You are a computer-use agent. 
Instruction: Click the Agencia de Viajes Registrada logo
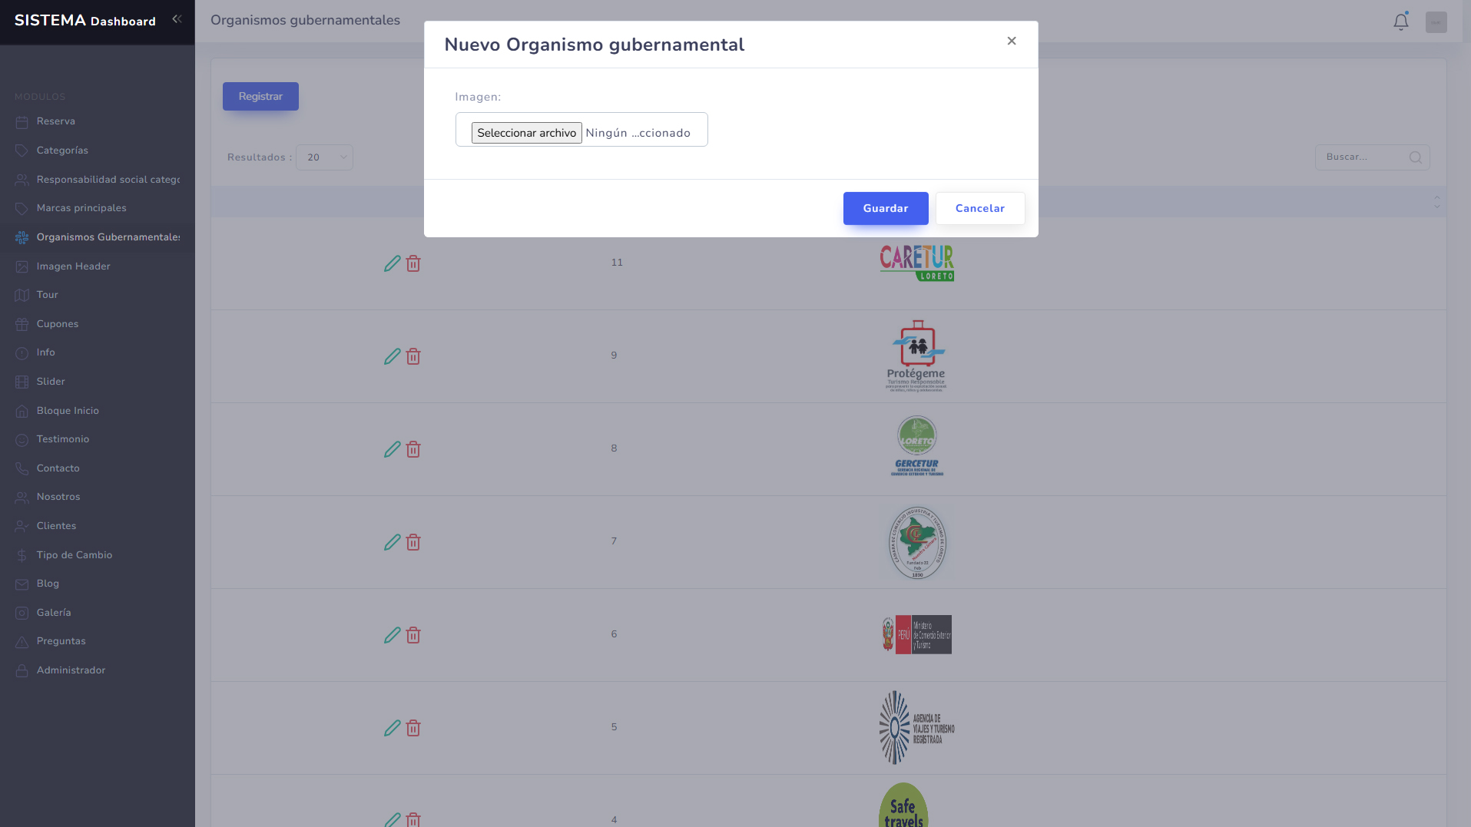coord(916,727)
